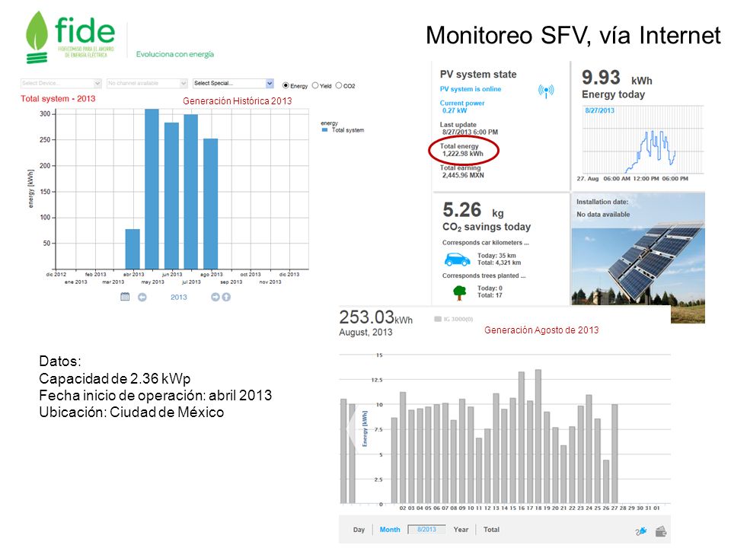This screenshot has width=731, height=548.
Task: Click the 253.03 kWh August total
Action: 375,317
